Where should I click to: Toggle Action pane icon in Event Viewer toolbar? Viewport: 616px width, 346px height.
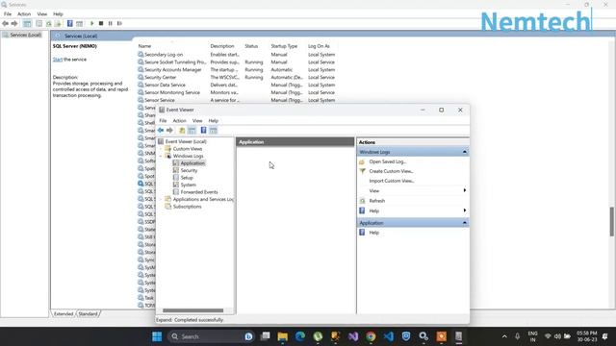tap(214, 131)
